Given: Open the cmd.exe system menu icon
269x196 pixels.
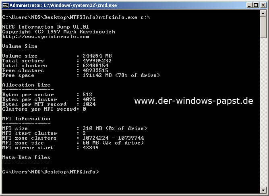Looking at the screenshot, I should 5,5.
